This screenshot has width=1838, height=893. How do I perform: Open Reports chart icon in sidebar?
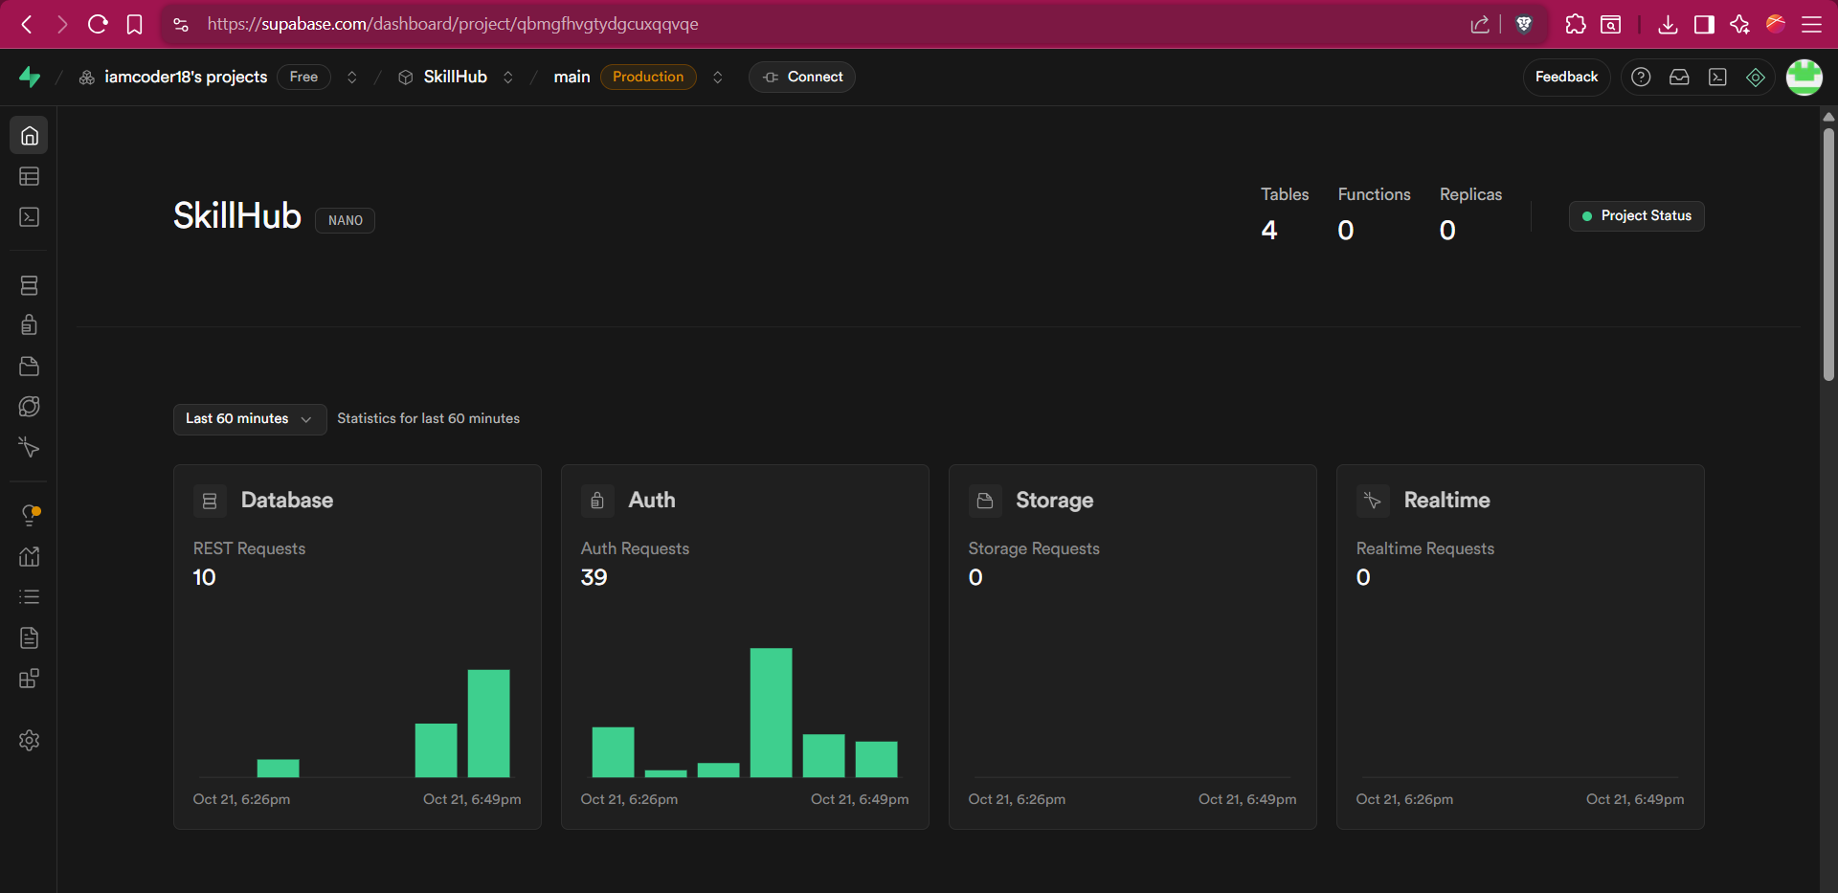pyautogui.click(x=30, y=556)
